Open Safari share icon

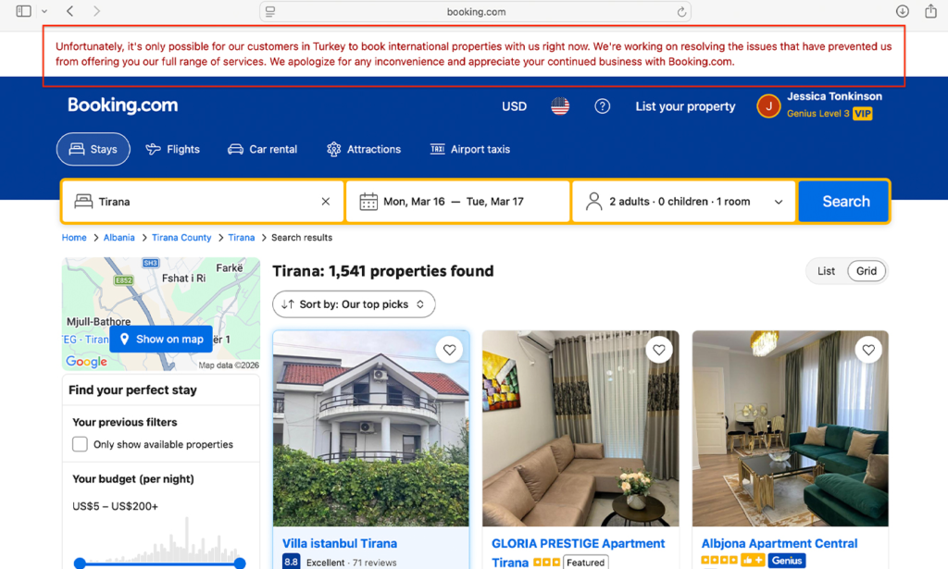pyautogui.click(x=930, y=11)
